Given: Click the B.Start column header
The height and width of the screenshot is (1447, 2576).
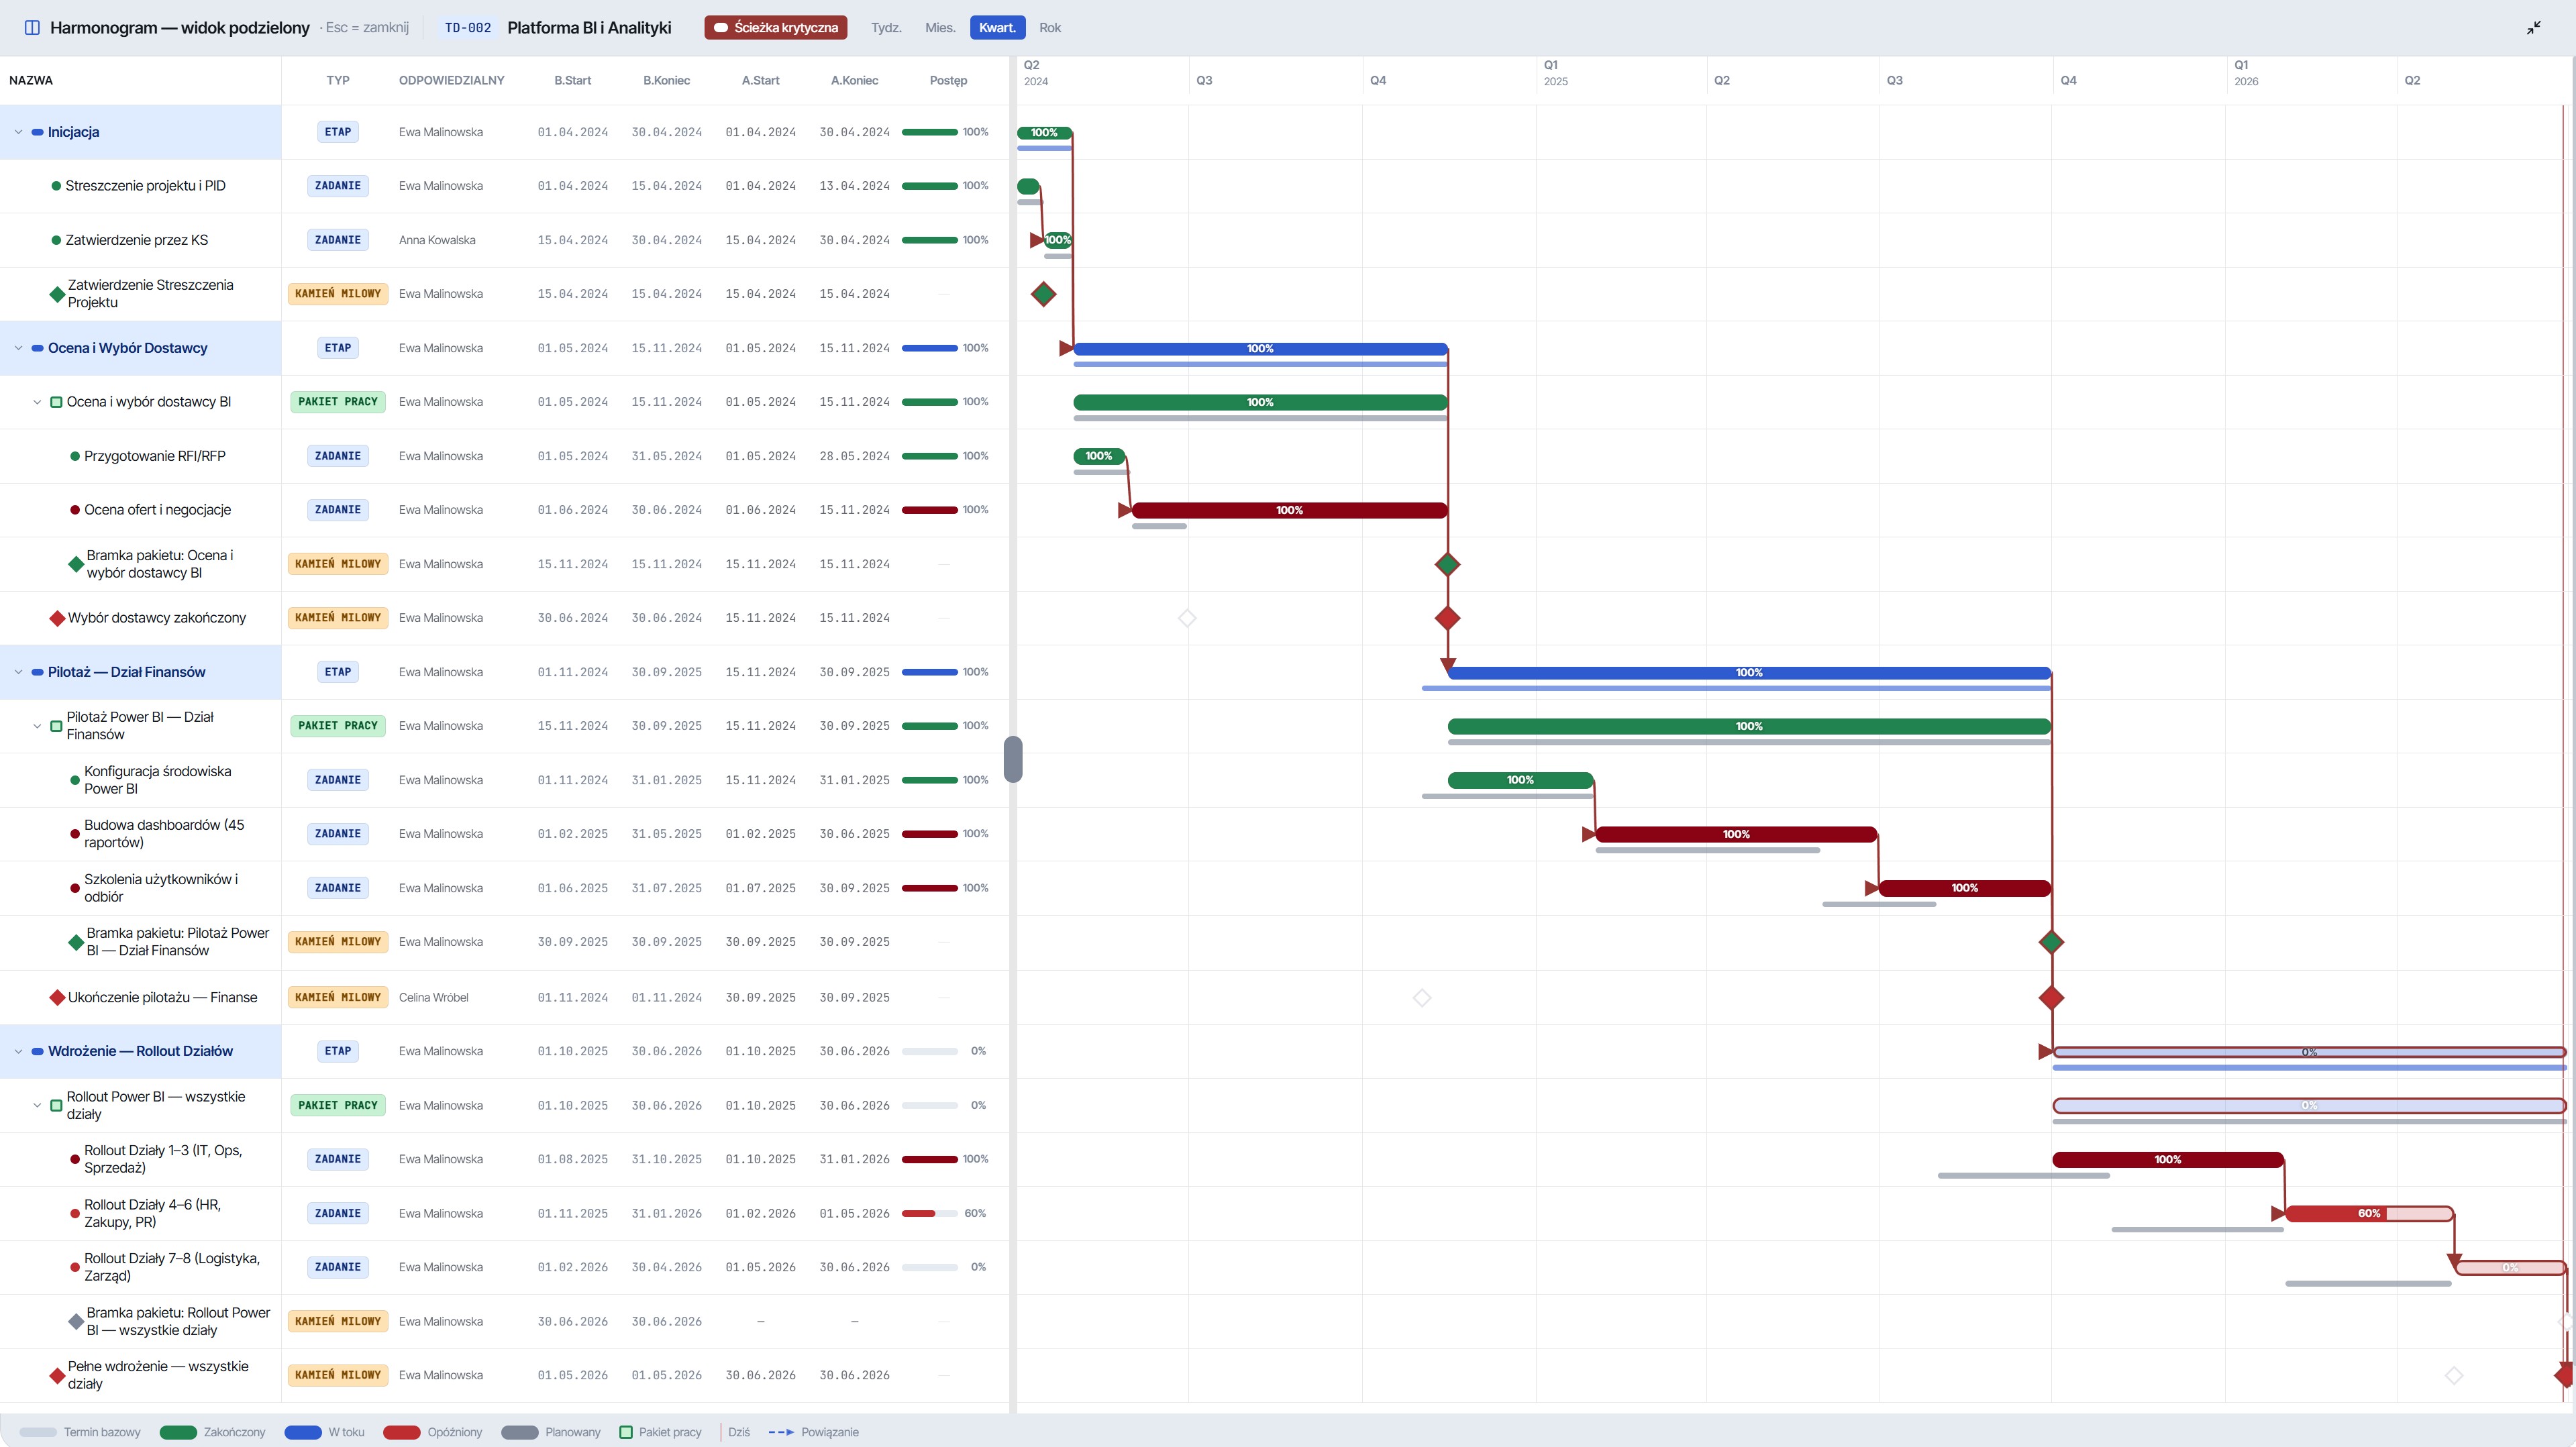Looking at the screenshot, I should tap(573, 80).
